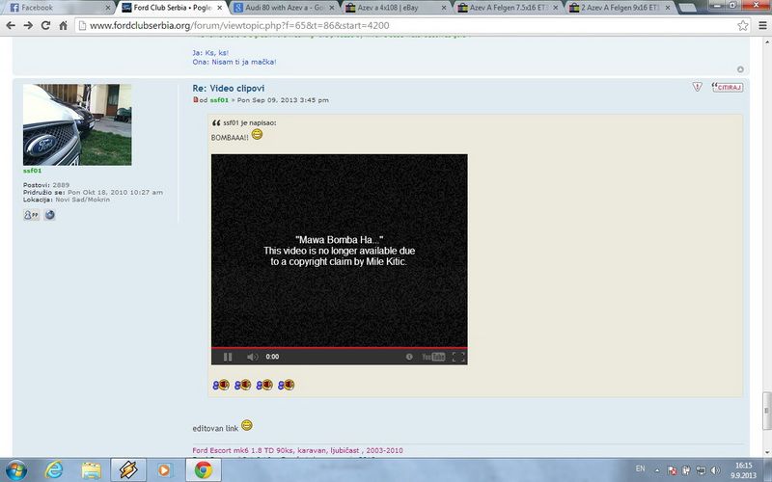Screen dimensions: 772x482
Task: Toggle fullscreen on the video player
Action: [x=458, y=357]
